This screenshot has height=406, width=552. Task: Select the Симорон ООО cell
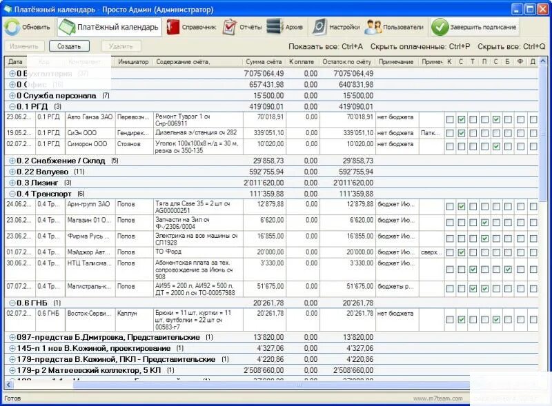coord(90,146)
